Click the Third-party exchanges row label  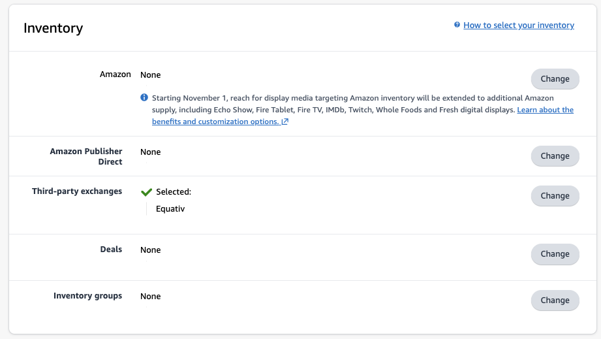77,191
